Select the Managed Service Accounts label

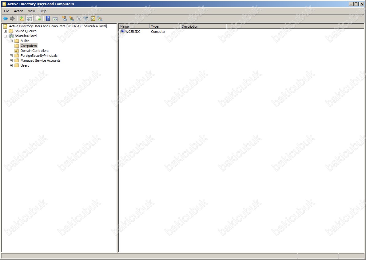click(x=40, y=60)
